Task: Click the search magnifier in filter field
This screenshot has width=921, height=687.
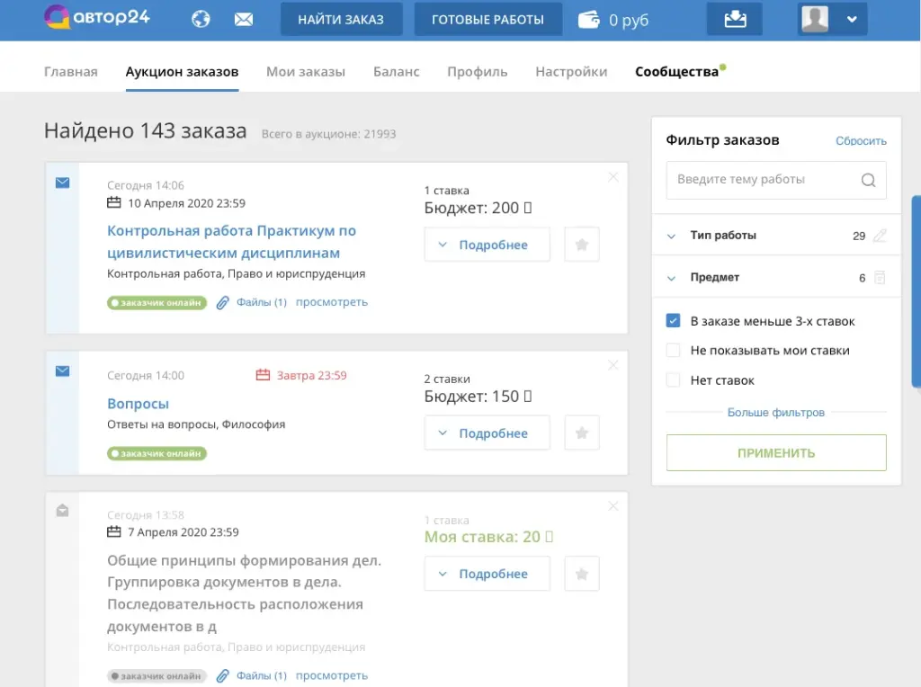Action: coord(868,180)
